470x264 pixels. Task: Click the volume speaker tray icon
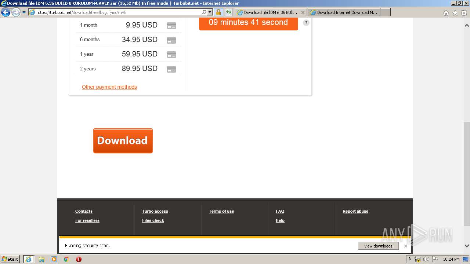point(426,259)
